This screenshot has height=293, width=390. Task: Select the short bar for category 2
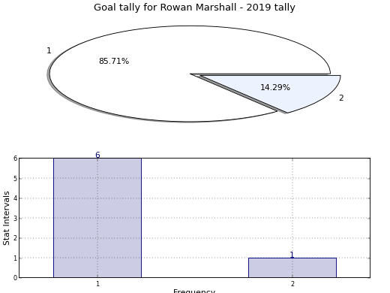coord(292,267)
